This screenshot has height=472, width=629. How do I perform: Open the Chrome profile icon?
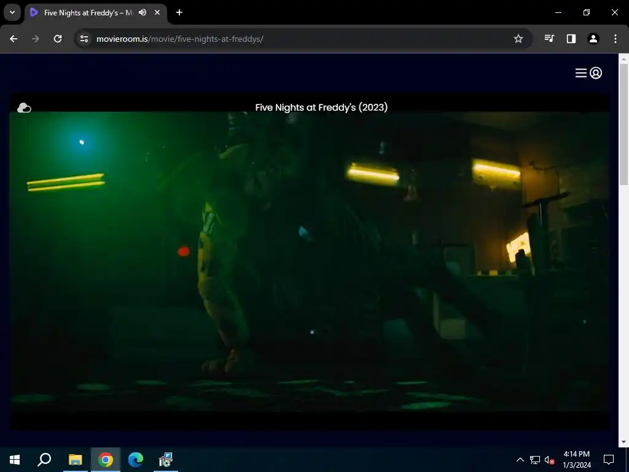click(593, 39)
